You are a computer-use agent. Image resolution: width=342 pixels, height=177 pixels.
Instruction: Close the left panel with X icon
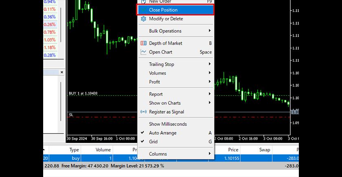pyautogui.click(x=62, y=72)
